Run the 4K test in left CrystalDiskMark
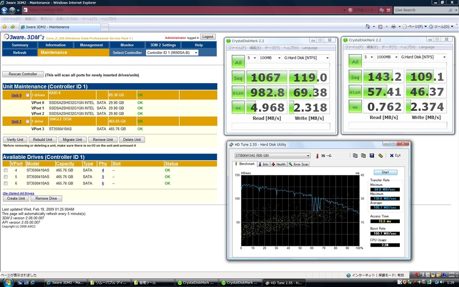Image resolution: width=459 pixels, height=287 pixels. click(x=238, y=107)
